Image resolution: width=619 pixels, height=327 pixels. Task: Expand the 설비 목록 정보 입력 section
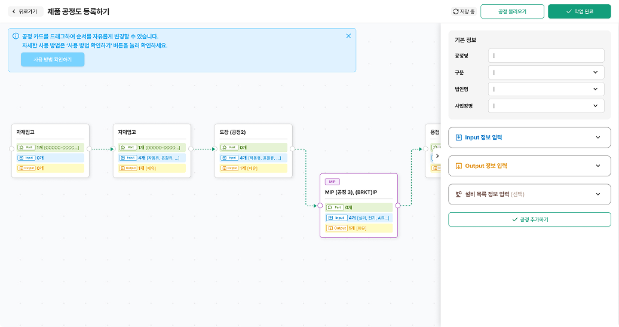598,194
